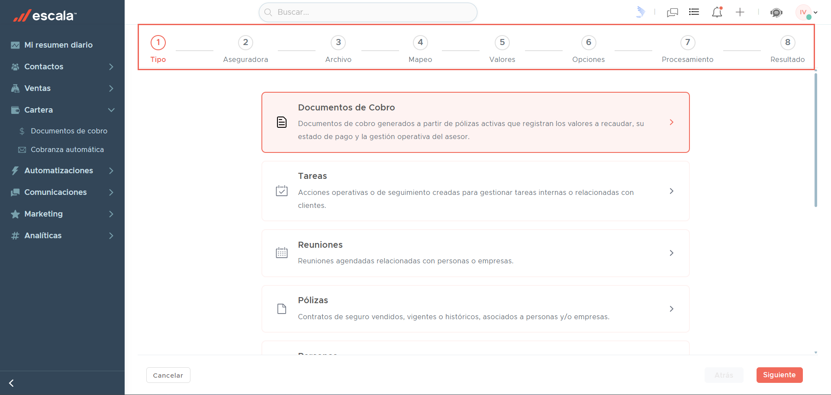Viewport: 831px width, 395px height.
Task: Click the escala logo
Action: tap(45, 16)
